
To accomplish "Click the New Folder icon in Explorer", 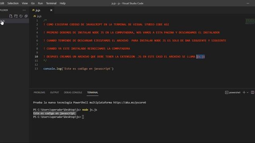I will 16,16.
